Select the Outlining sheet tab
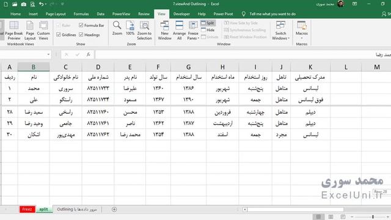 pos(76,209)
